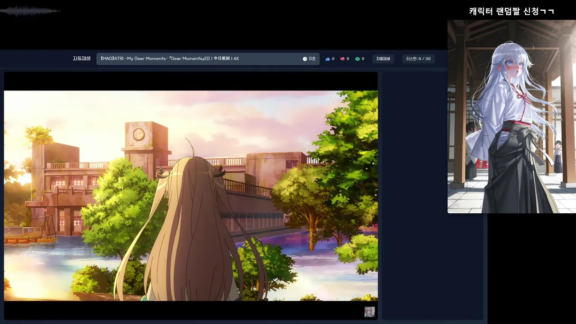
Task: Click the clock timer icon
Action: (305, 59)
